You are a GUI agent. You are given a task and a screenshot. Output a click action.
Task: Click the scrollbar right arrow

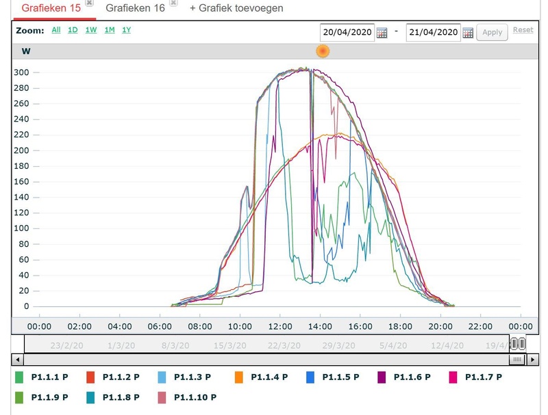[x=533, y=360]
